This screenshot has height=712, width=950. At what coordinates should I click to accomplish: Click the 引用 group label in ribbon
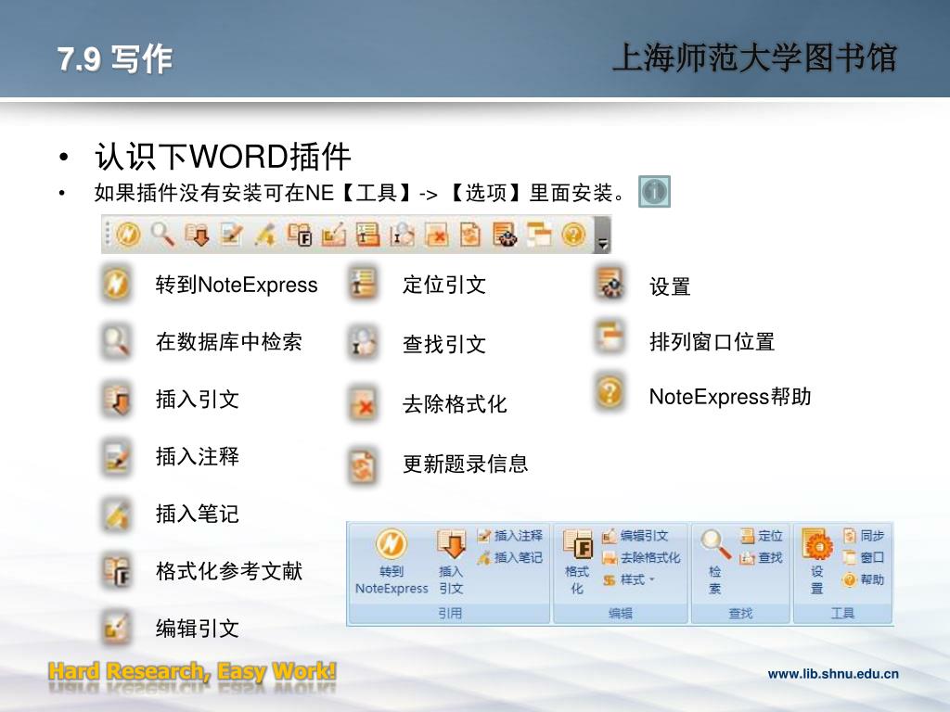pos(450,614)
